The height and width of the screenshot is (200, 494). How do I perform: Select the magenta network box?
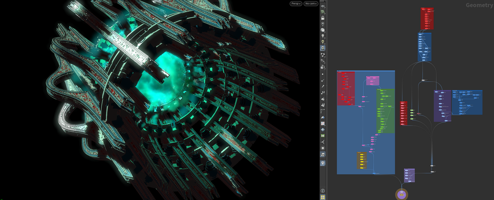(x=373, y=81)
